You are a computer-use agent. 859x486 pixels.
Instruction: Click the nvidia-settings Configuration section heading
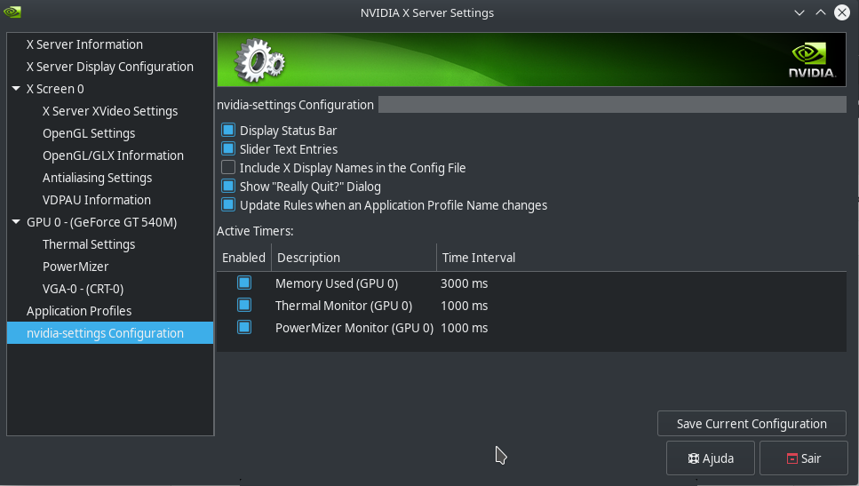[295, 105]
